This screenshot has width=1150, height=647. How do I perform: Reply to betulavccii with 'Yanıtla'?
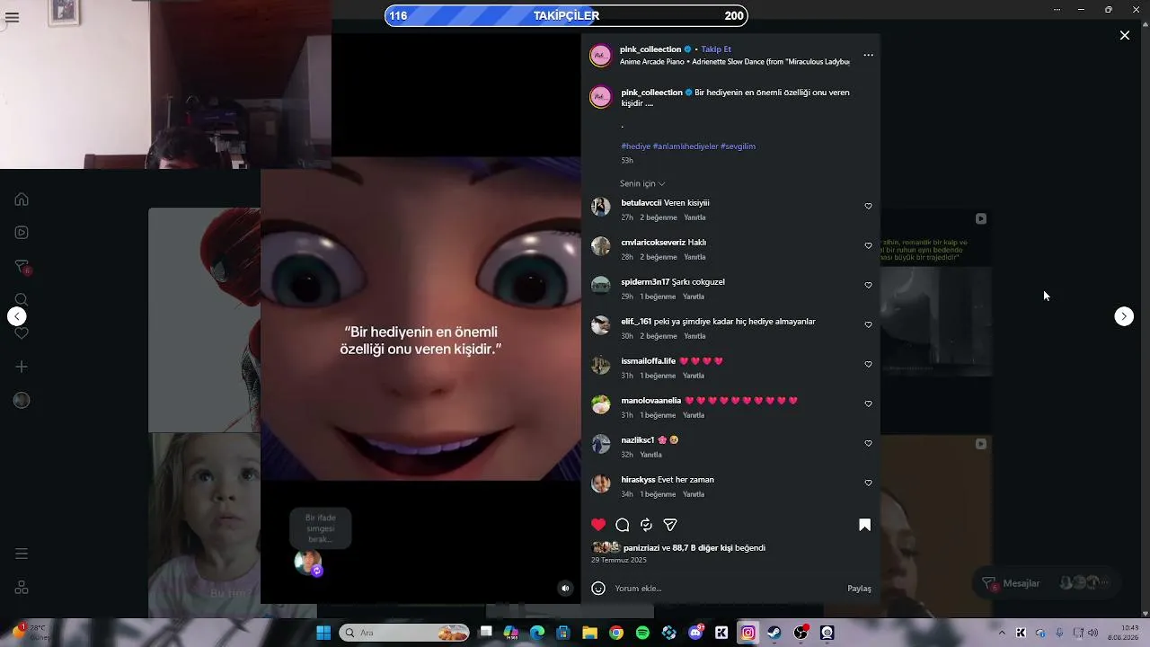click(x=694, y=217)
